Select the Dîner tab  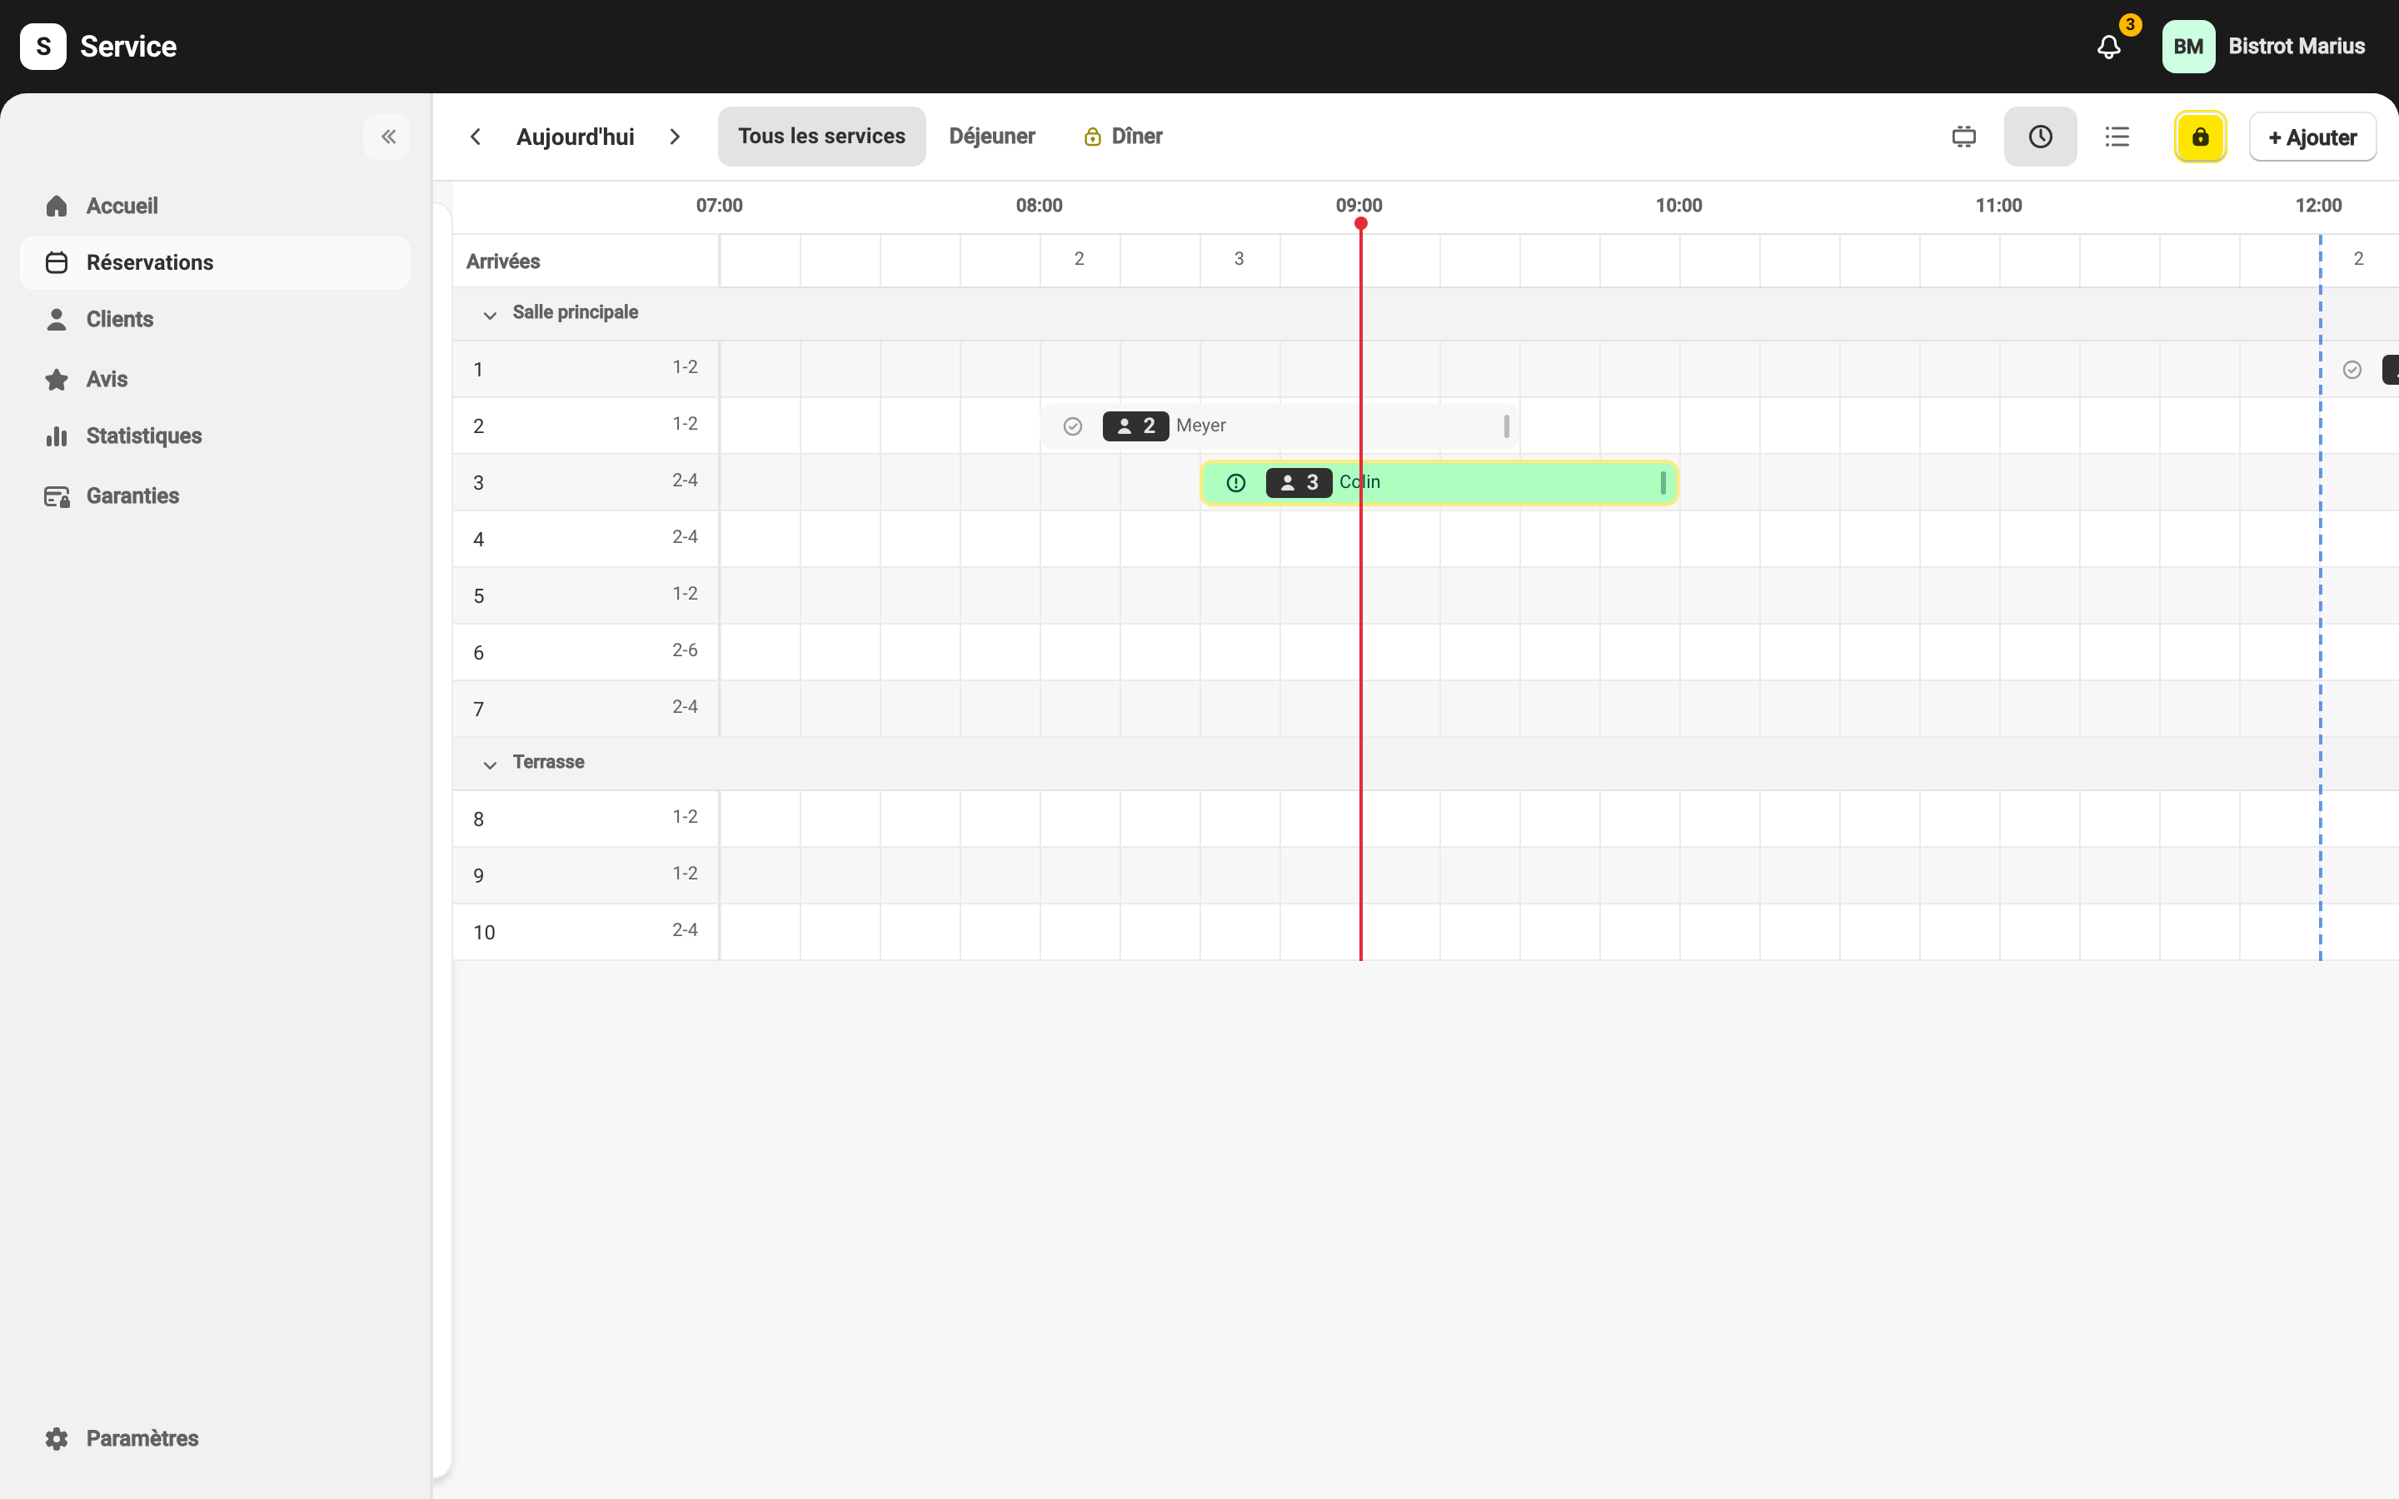pyautogui.click(x=1123, y=137)
